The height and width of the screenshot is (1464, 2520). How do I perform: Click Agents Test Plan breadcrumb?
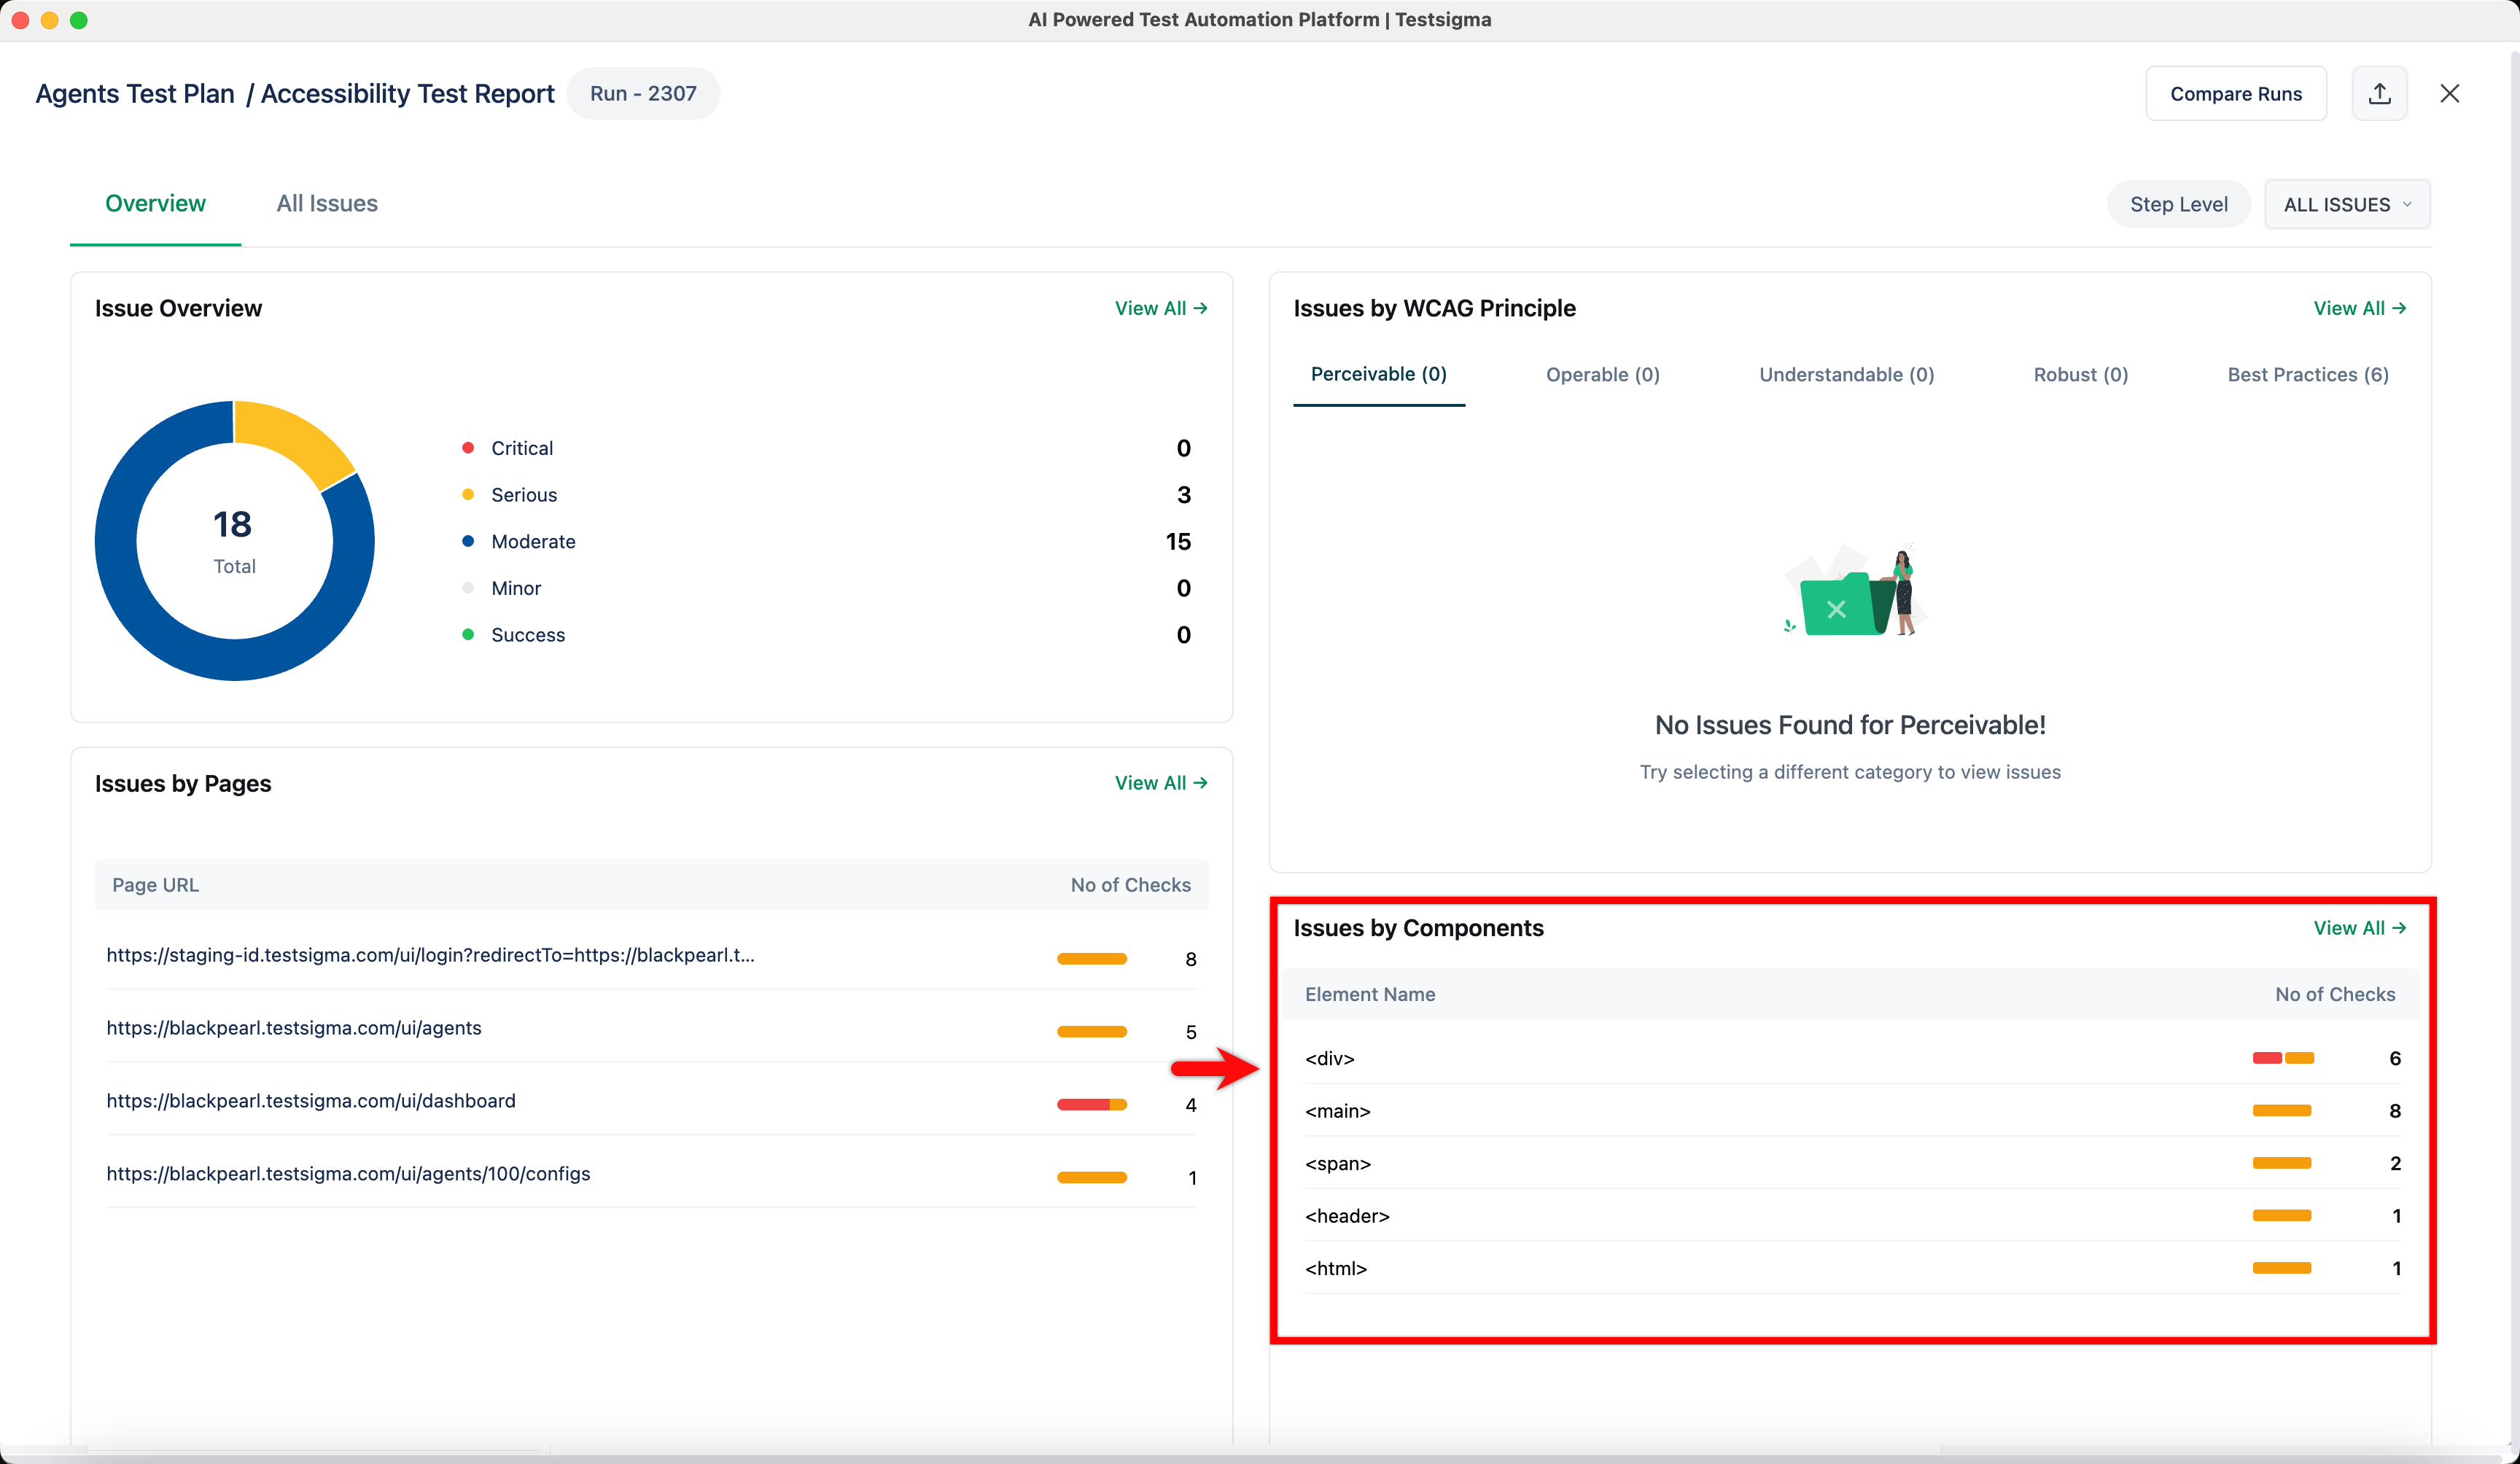tap(135, 94)
